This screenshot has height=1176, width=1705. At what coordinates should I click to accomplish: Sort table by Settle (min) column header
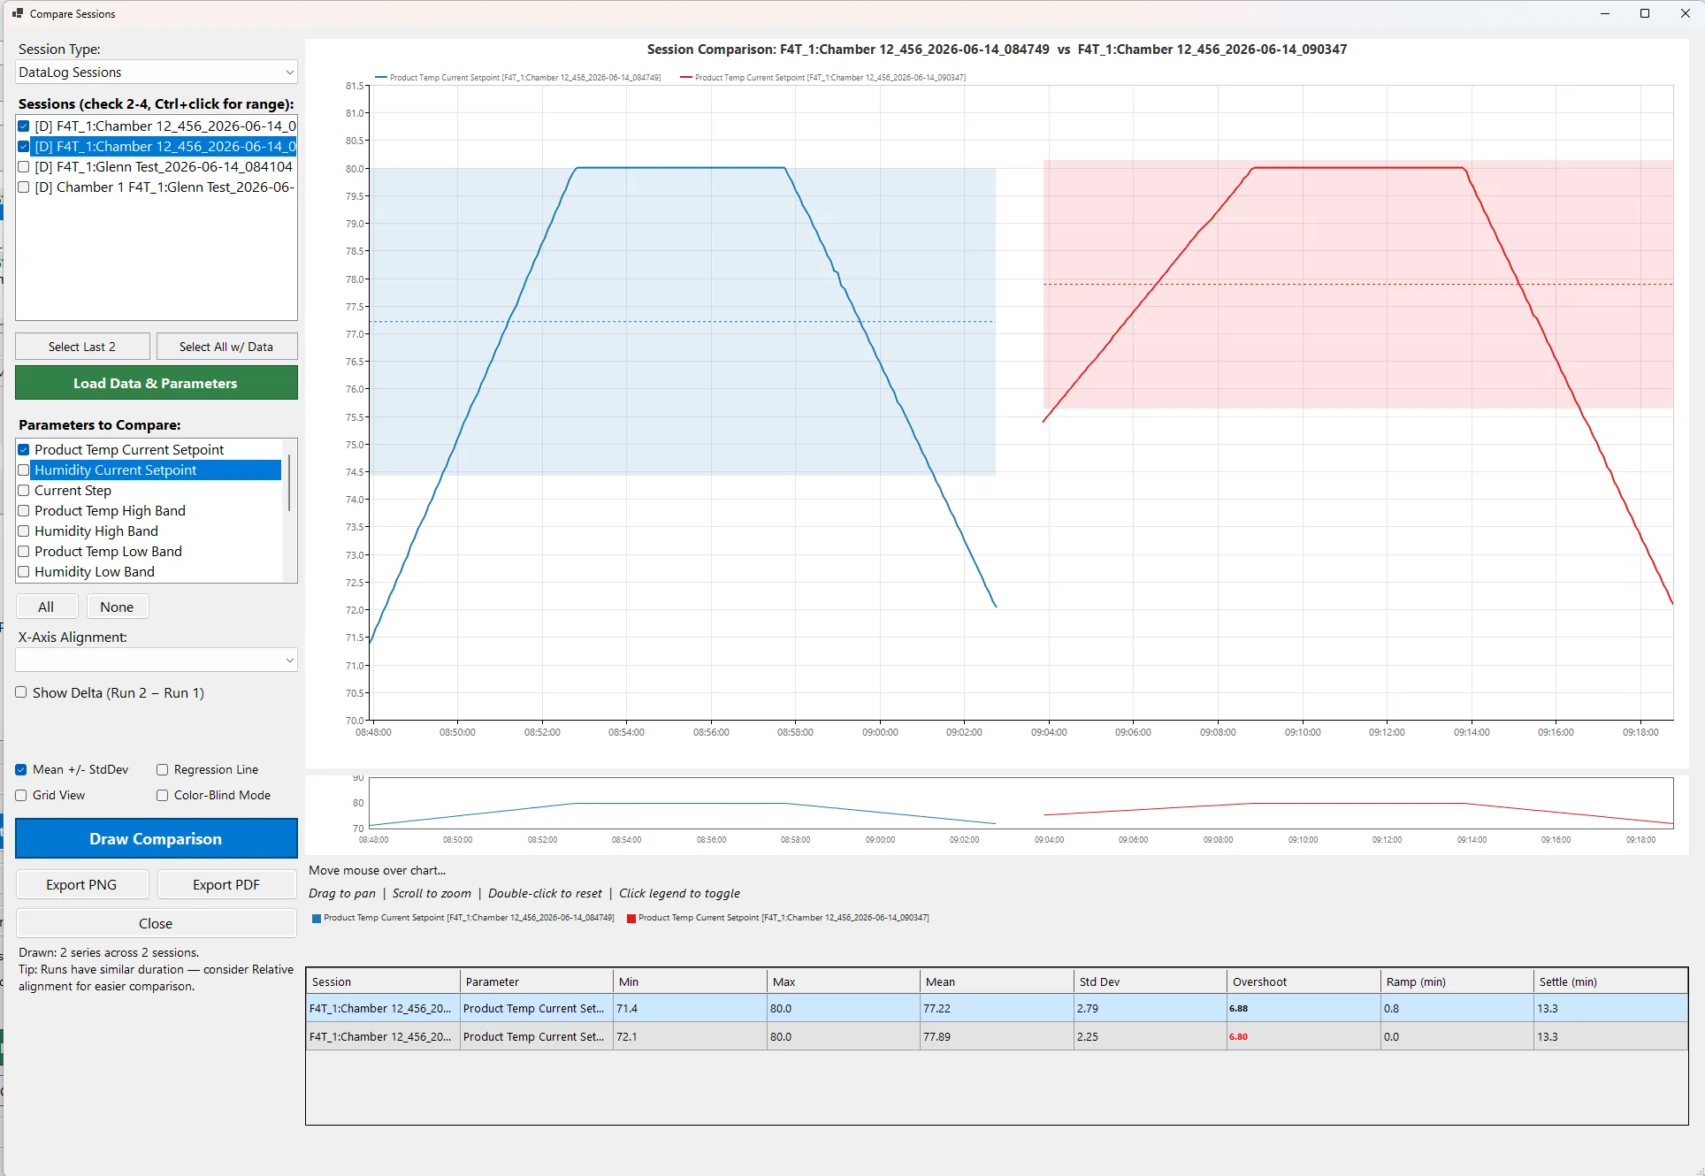(1610, 981)
